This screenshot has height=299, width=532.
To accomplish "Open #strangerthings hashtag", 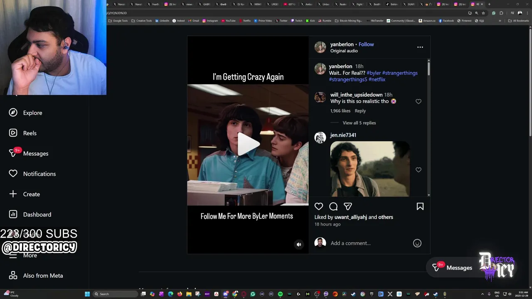I will [400, 73].
